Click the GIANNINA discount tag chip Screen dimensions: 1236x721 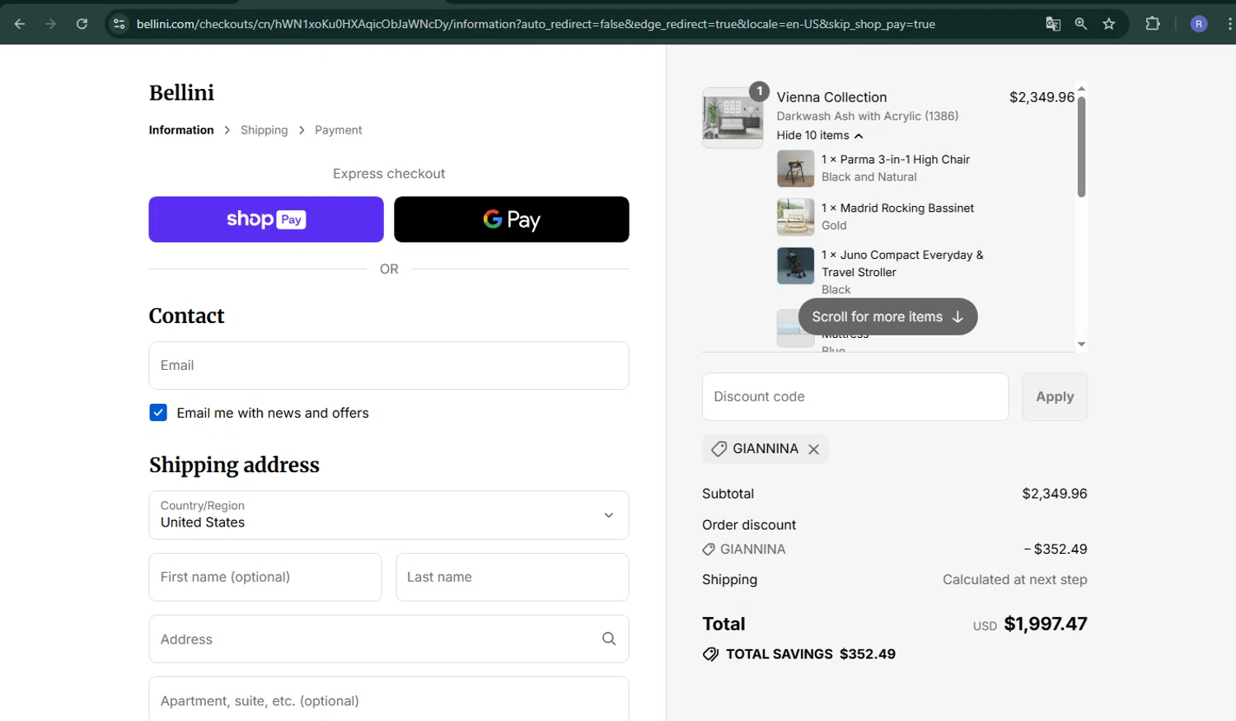click(x=765, y=449)
